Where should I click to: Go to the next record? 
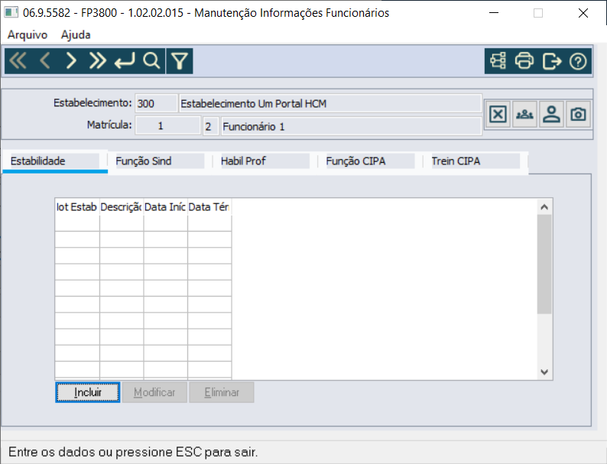coord(71,61)
